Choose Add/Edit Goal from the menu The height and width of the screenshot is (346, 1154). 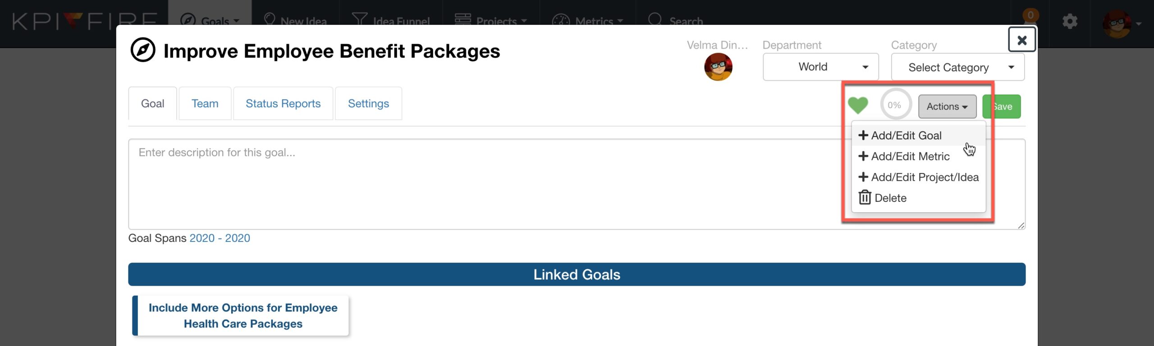906,136
